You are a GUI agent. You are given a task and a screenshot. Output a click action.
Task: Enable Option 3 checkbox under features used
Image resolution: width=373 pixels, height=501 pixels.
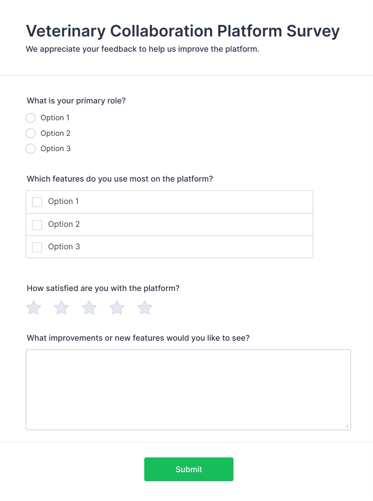[37, 247]
